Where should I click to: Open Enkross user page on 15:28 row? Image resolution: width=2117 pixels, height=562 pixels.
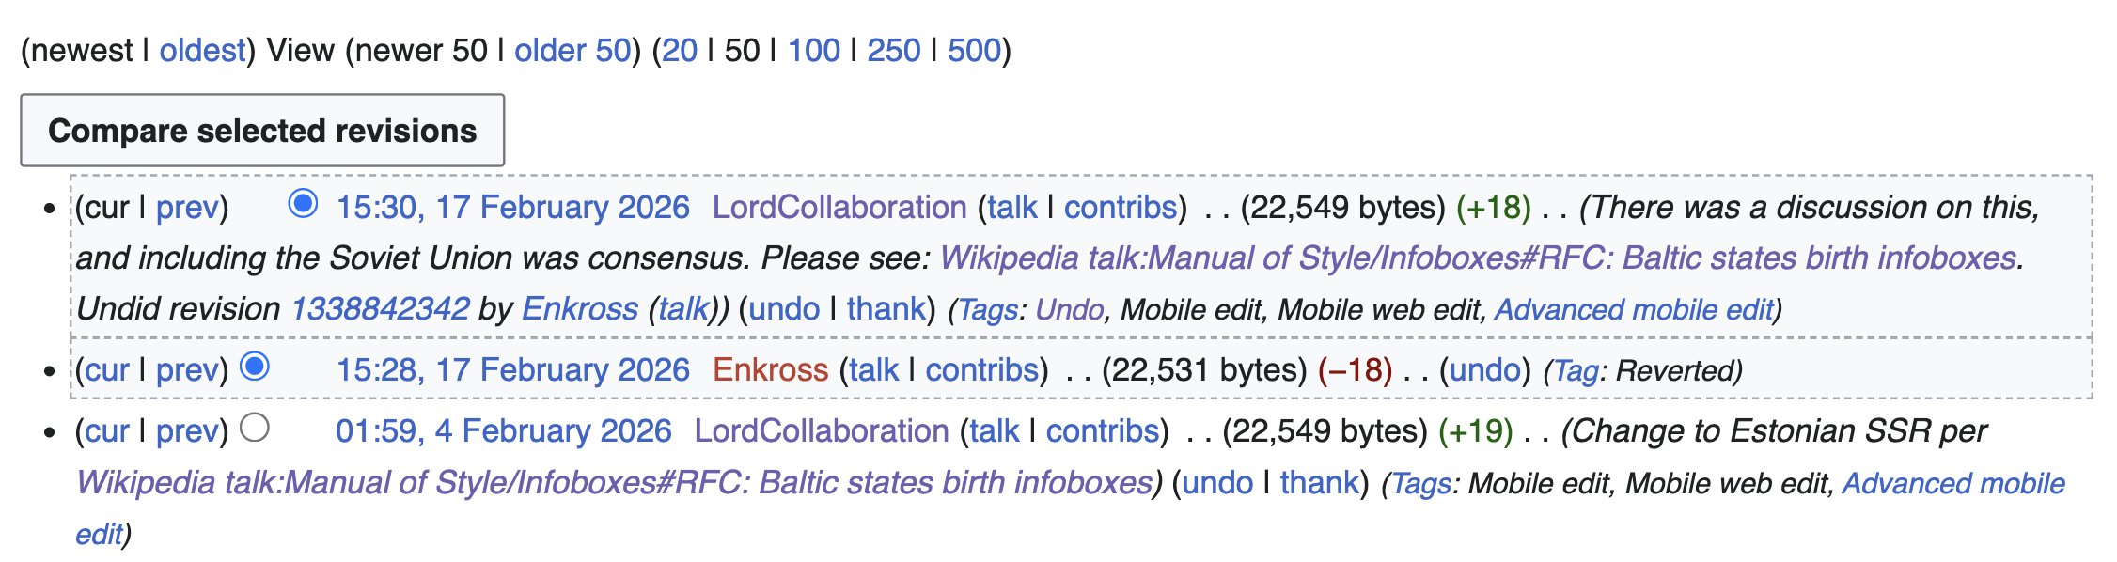770,369
